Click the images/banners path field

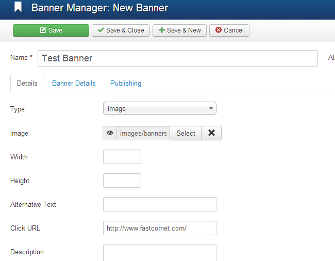143,133
